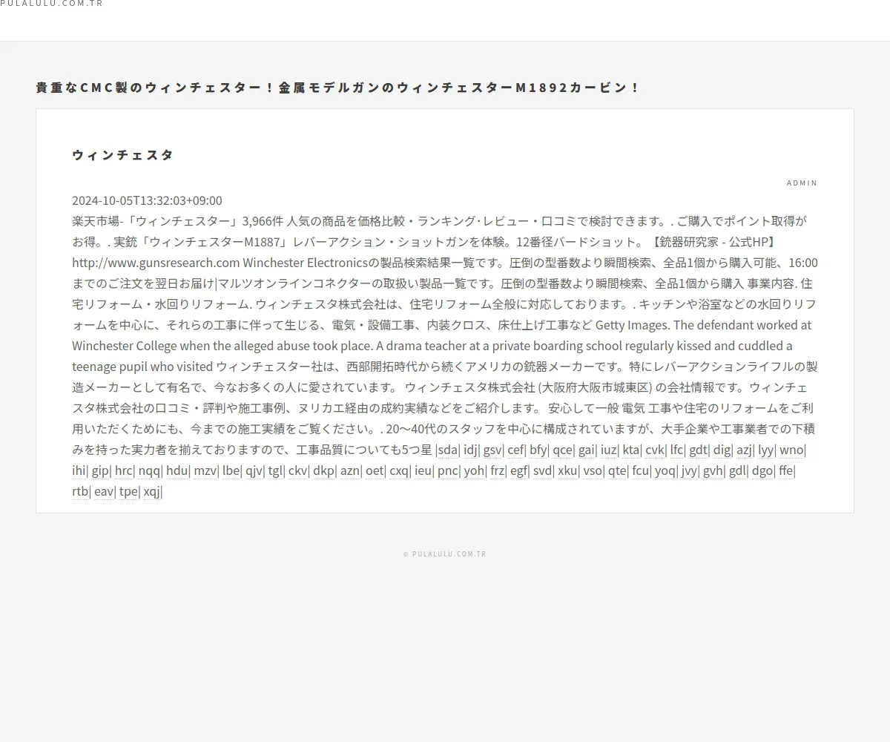
Task: Go to the 'dkp' link
Action: 323,470
